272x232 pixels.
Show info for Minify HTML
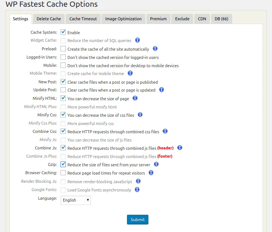coord(135,98)
